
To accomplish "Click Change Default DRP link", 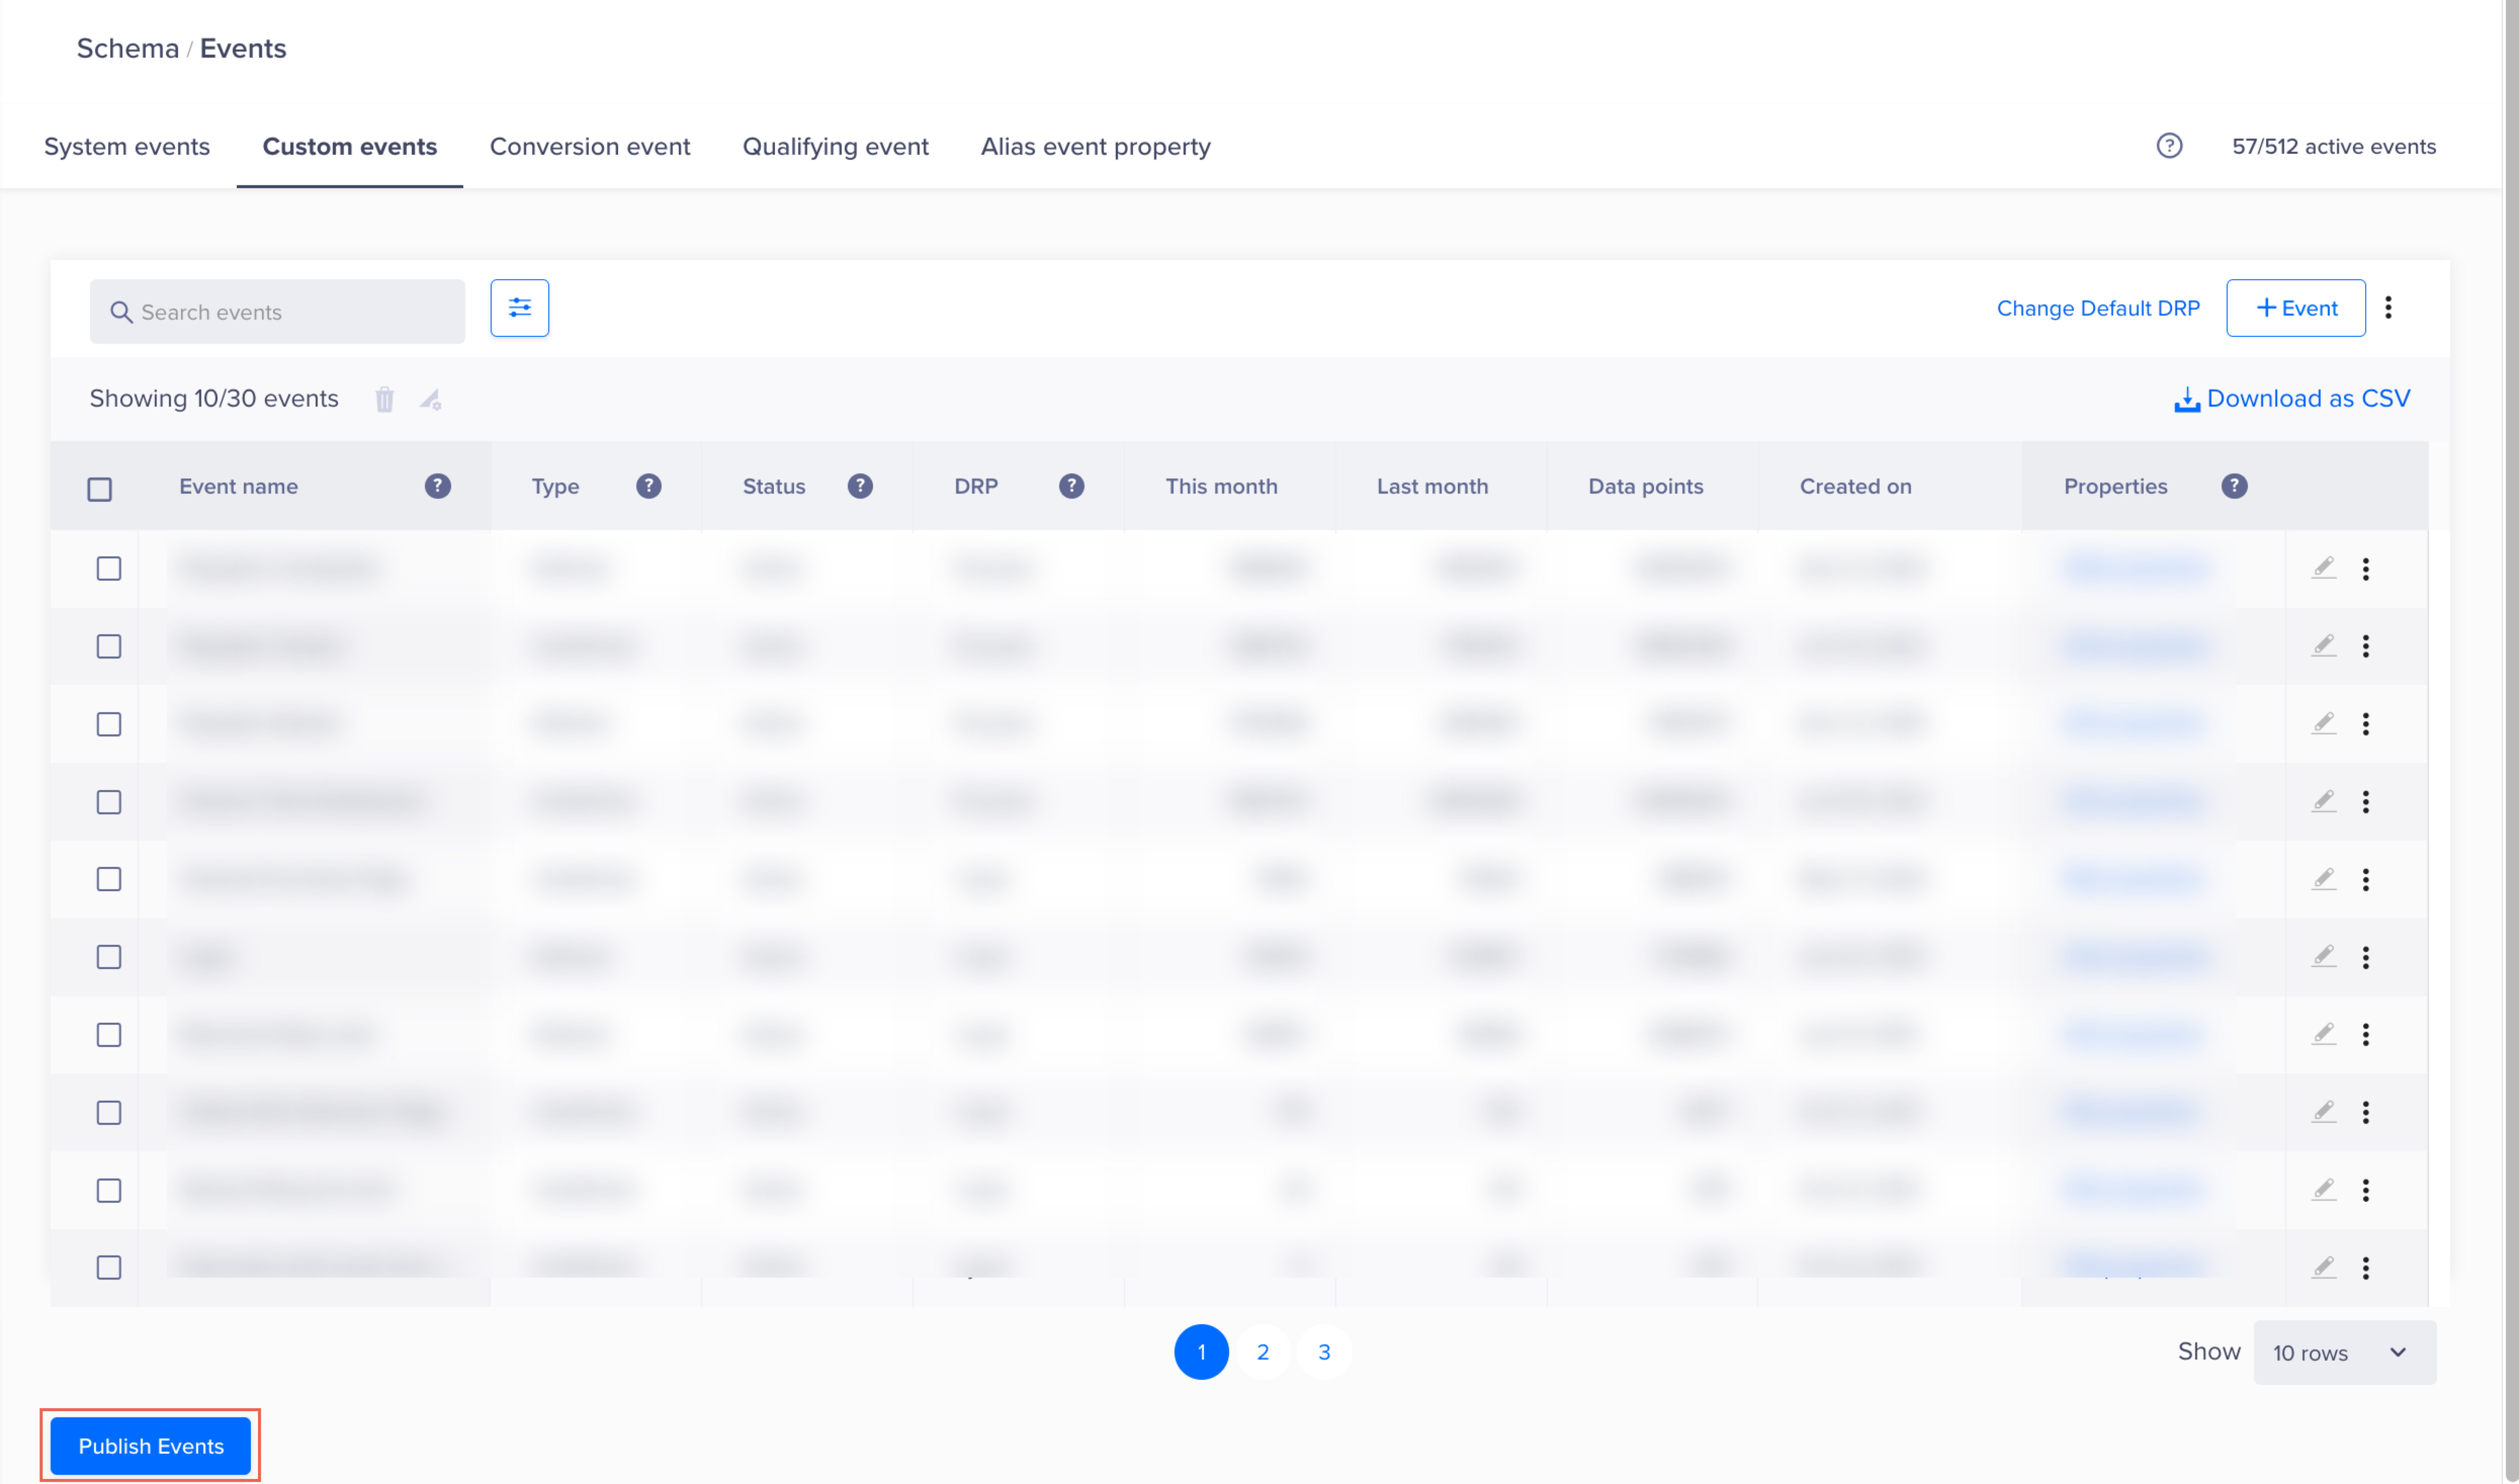I will click(2097, 308).
